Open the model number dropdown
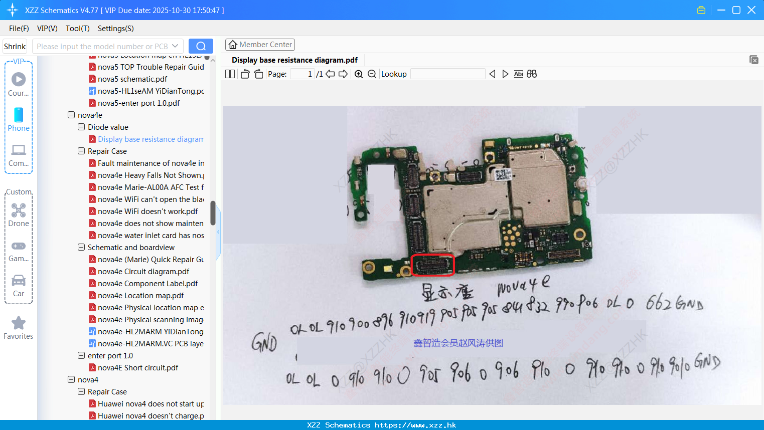 point(175,46)
